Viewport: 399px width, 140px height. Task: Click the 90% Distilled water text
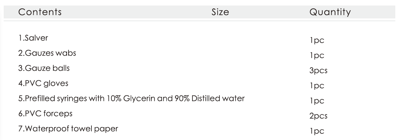(x=209, y=98)
